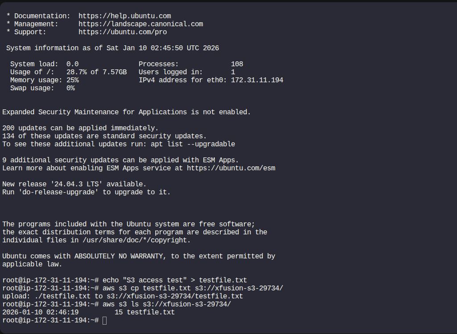This screenshot has height=334, width=457.
Task: Click the Swap usage 0% value
Action: click(70, 88)
